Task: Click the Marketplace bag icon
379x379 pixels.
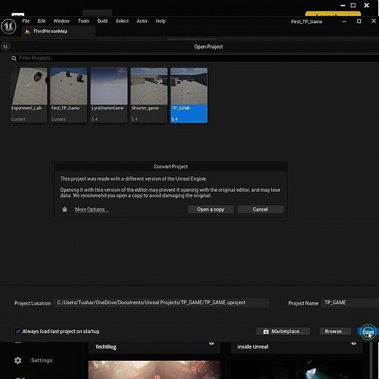Action: [x=266, y=332]
